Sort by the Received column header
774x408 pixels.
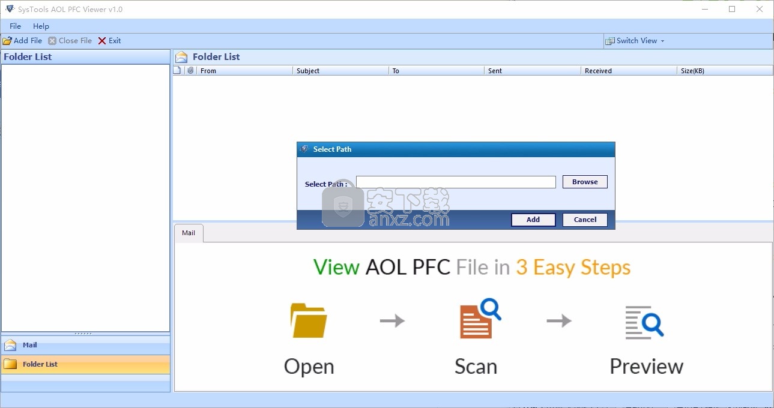(x=629, y=71)
